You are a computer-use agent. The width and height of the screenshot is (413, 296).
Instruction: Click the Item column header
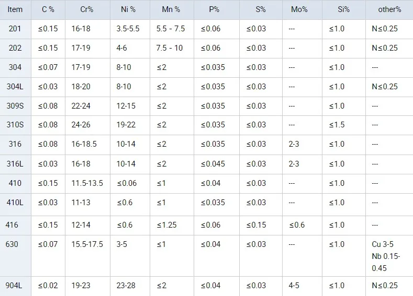coord(15,9)
